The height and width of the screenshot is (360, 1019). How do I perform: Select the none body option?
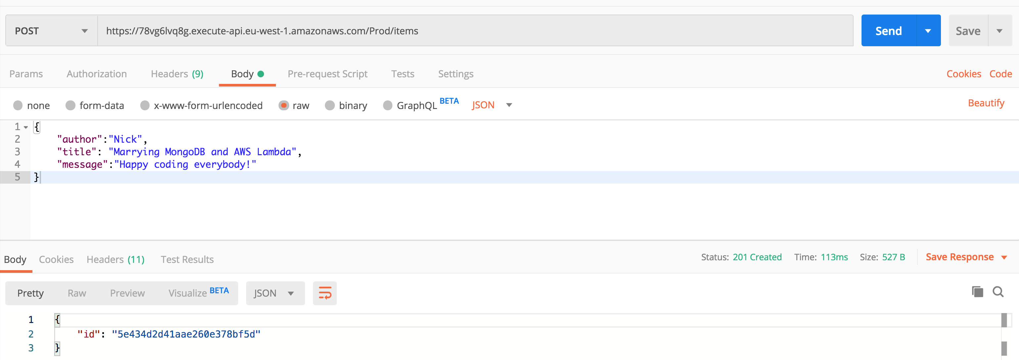click(18, 105)
